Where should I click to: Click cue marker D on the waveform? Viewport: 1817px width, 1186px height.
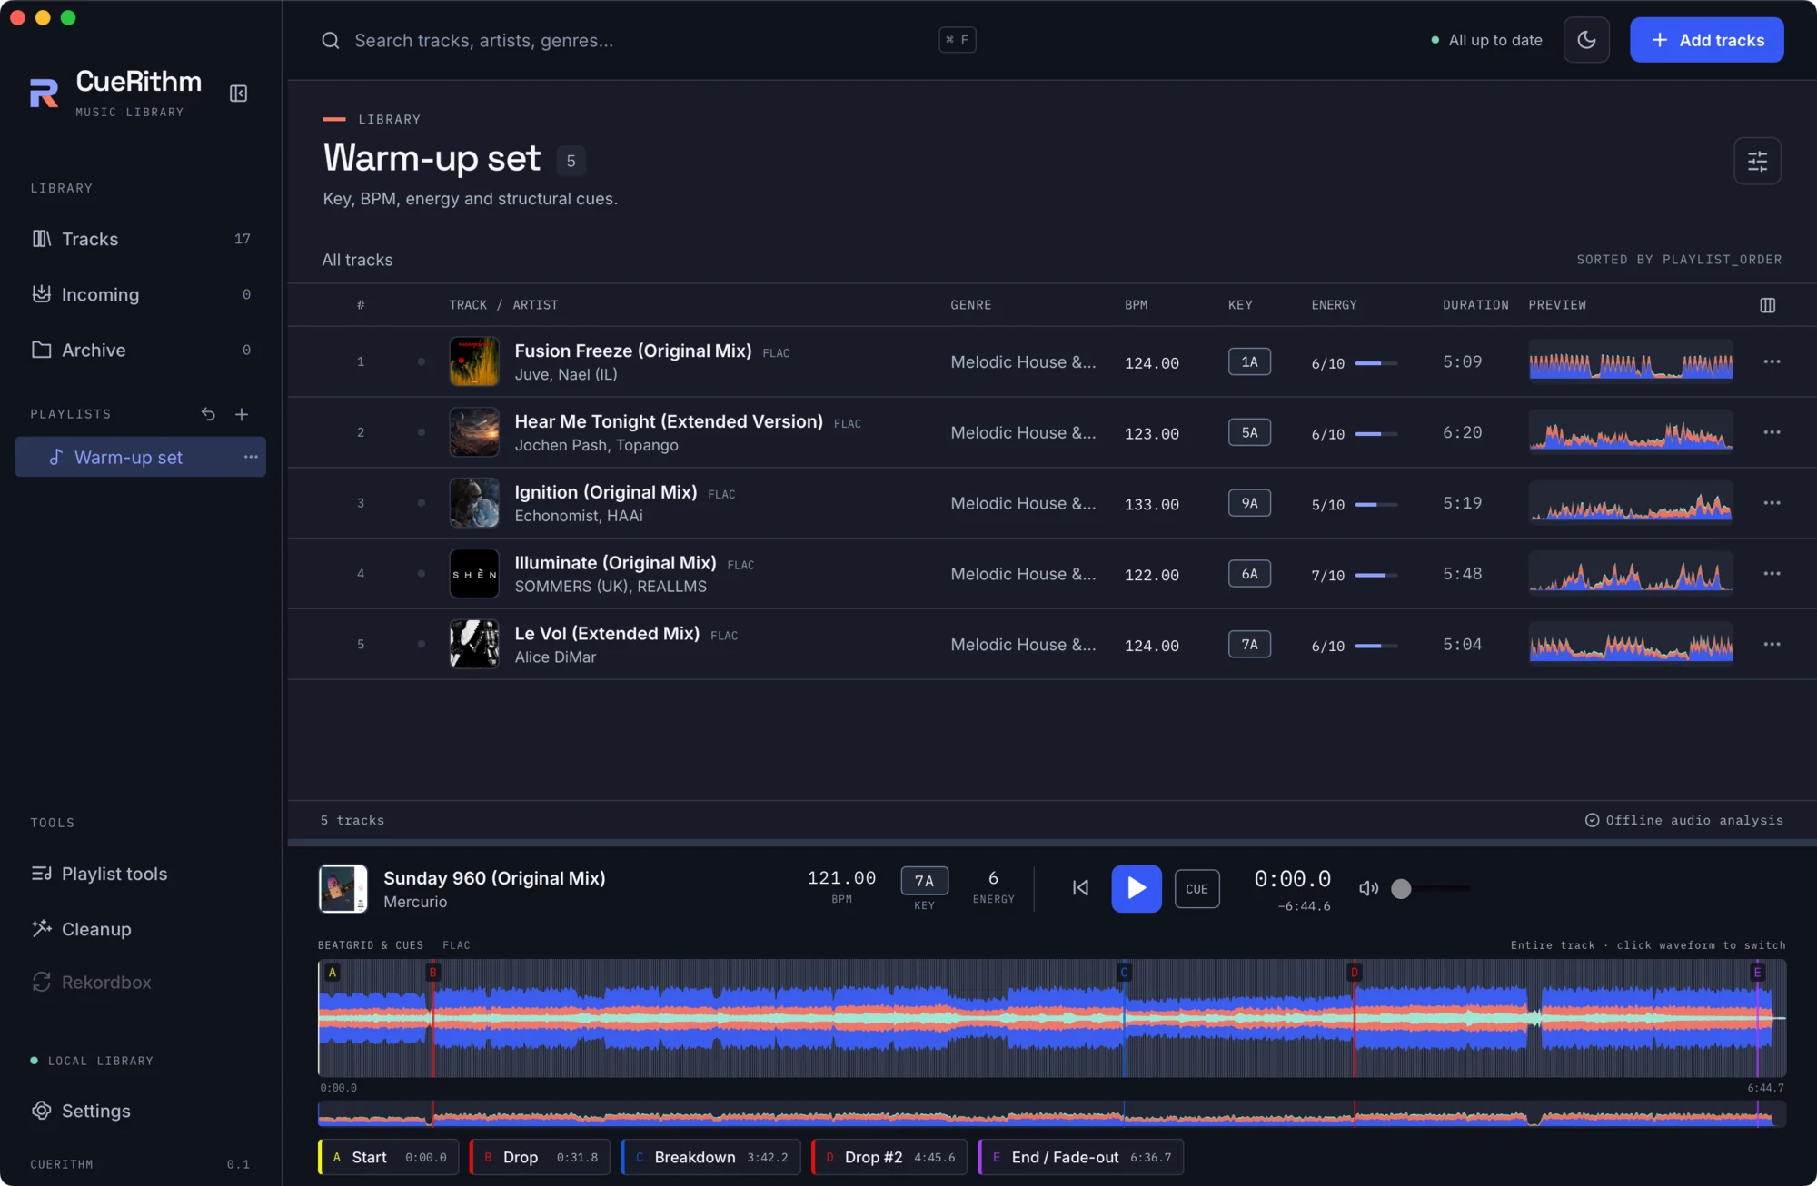1354,973
